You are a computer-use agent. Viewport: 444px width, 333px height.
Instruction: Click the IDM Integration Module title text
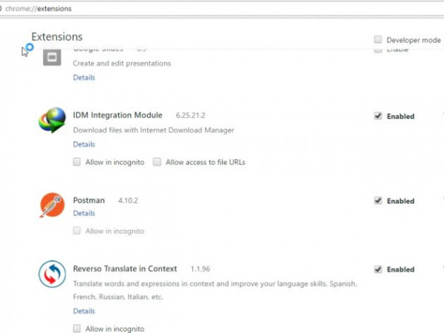pyautogui.click(x=118, y=115)
